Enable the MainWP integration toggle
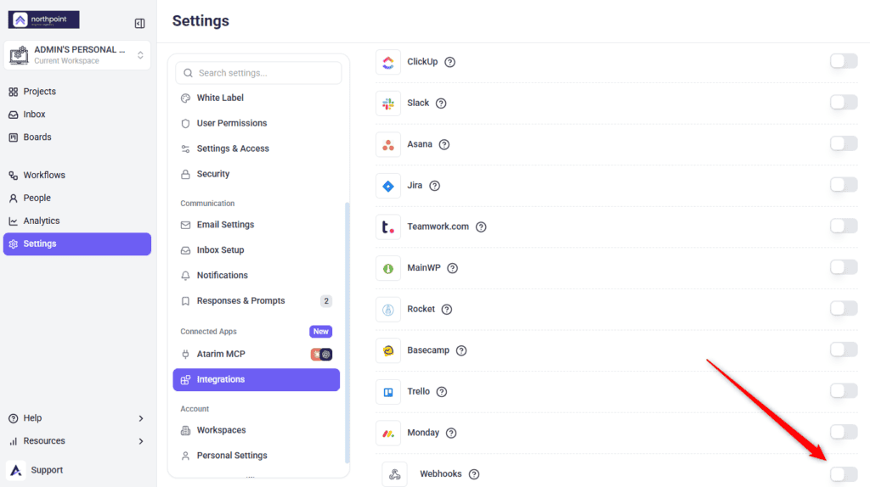 click(844, 267)
